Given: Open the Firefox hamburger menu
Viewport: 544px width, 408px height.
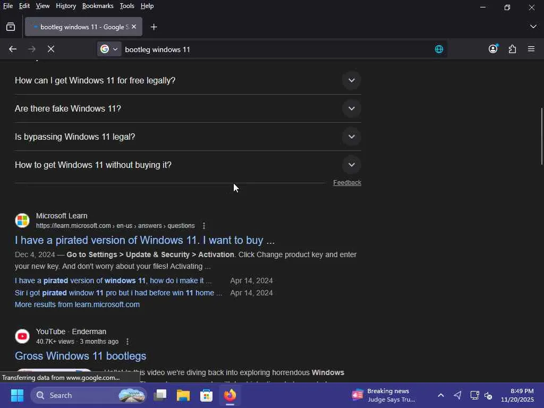Looking at the screenshot, I should pyautogui.click(x=531, y=49).
